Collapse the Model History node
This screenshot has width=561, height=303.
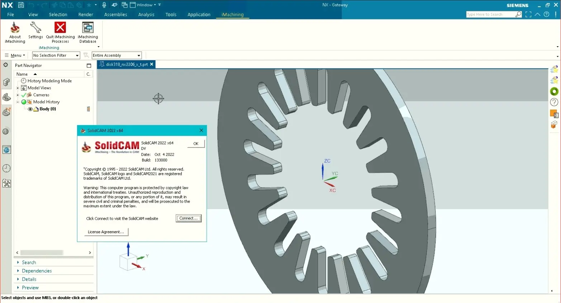click(18, 102)
